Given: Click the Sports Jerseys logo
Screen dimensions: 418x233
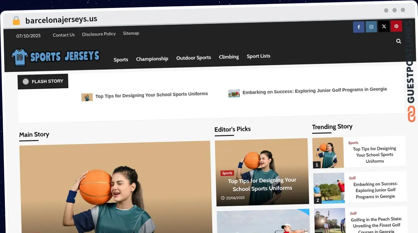Looking at the screenshot, I should click(x=55, y=57).
